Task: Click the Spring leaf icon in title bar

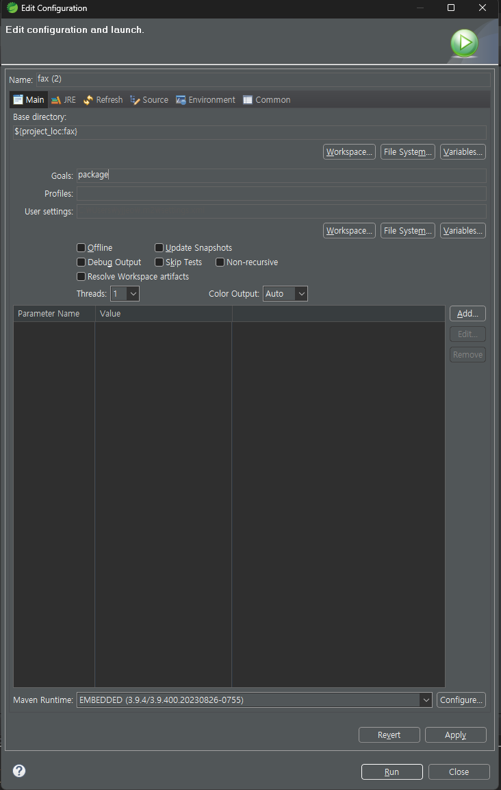Action: pyautogui.click(x=12, y=8)
